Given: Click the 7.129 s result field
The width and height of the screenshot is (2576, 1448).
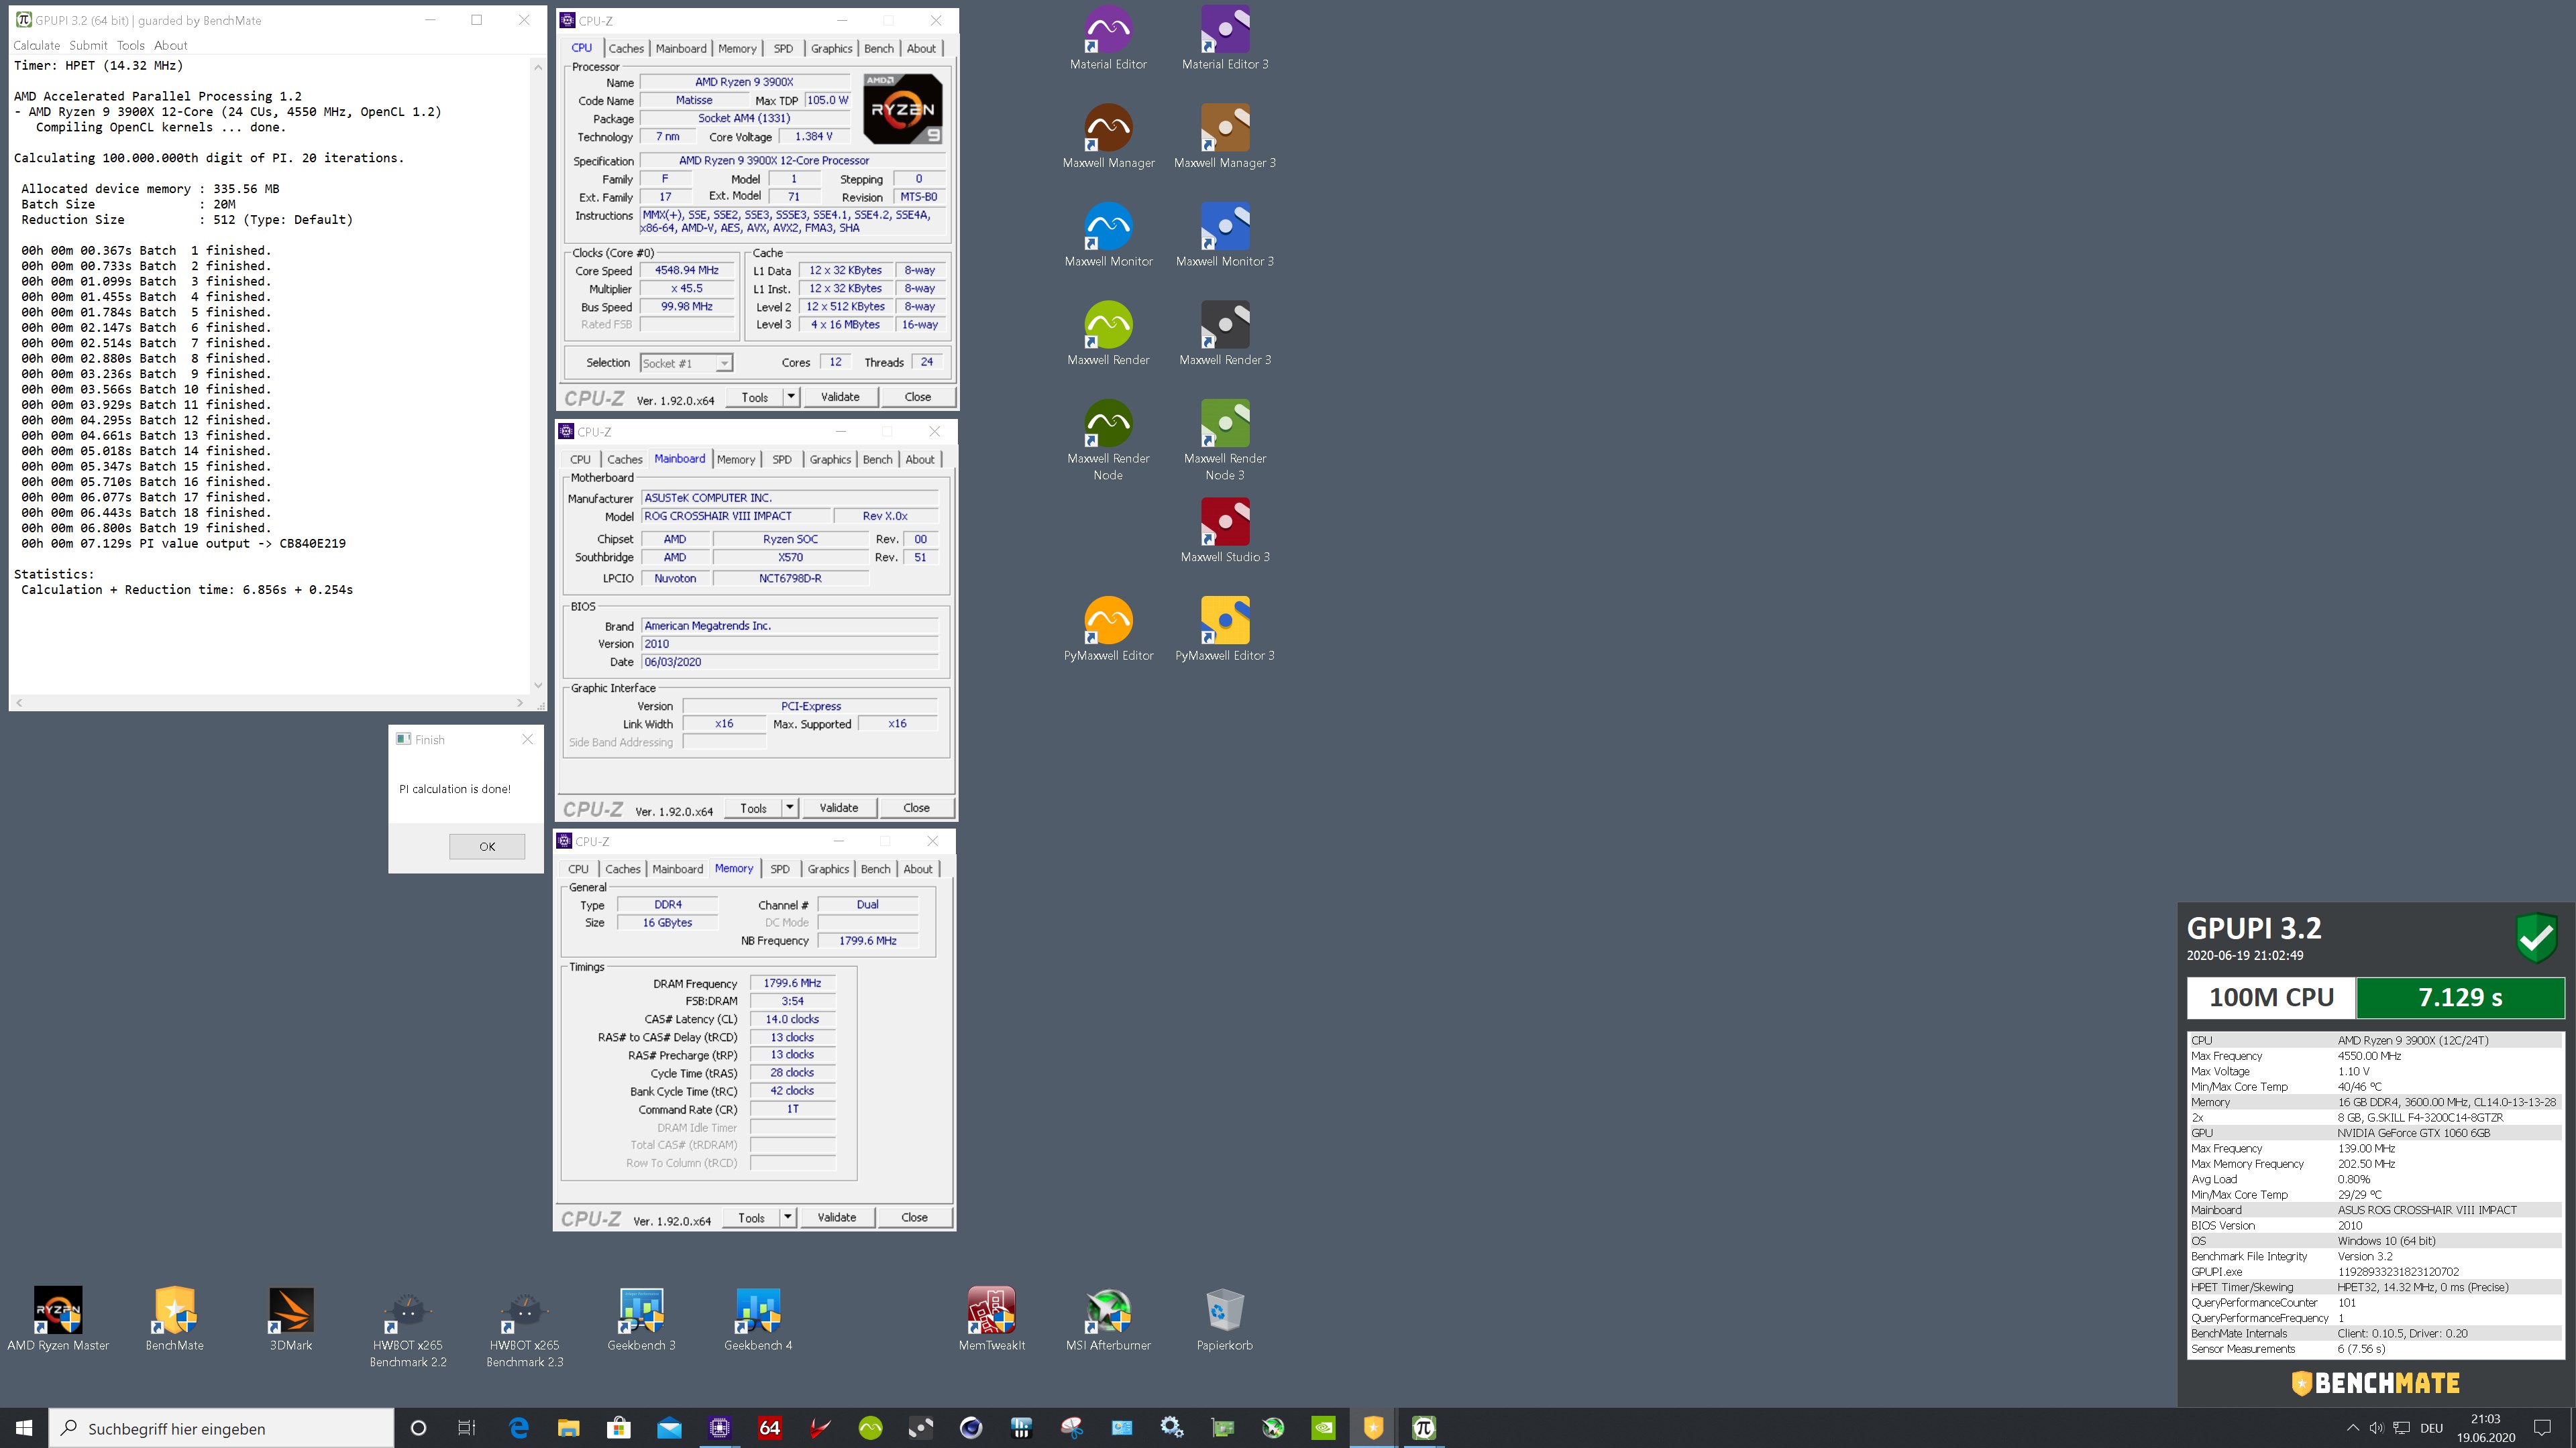Looking at the screenshot, I should point(2459,998).
